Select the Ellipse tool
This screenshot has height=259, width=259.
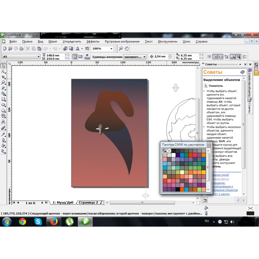pyautogui.click(x=4, y=104)
